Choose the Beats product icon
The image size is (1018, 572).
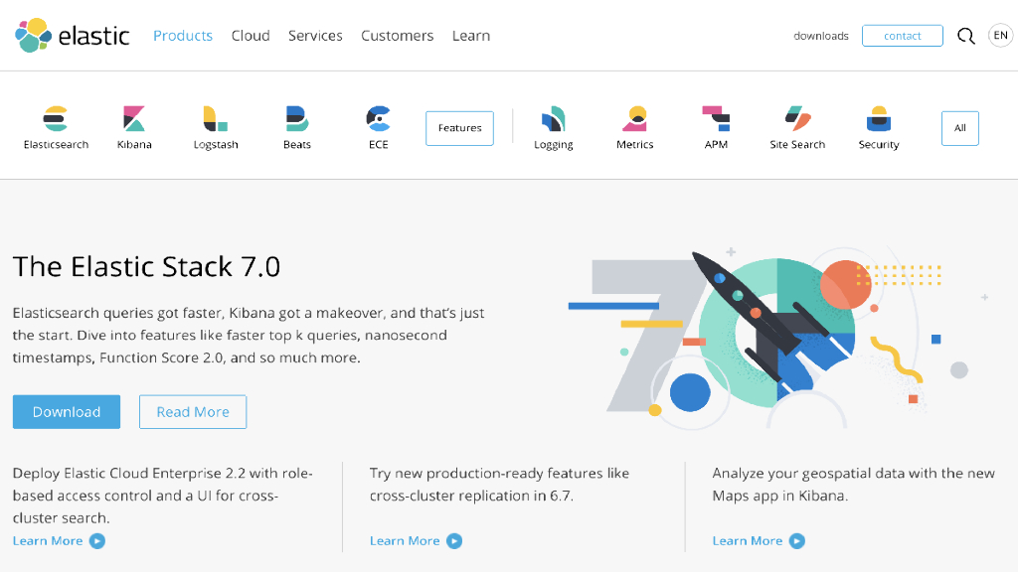click(296, 119)
